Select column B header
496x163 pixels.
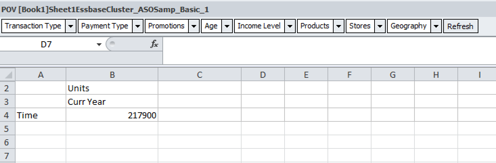112,75
